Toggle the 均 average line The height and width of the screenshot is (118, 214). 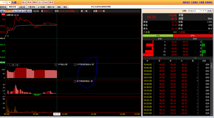point(11,11)
